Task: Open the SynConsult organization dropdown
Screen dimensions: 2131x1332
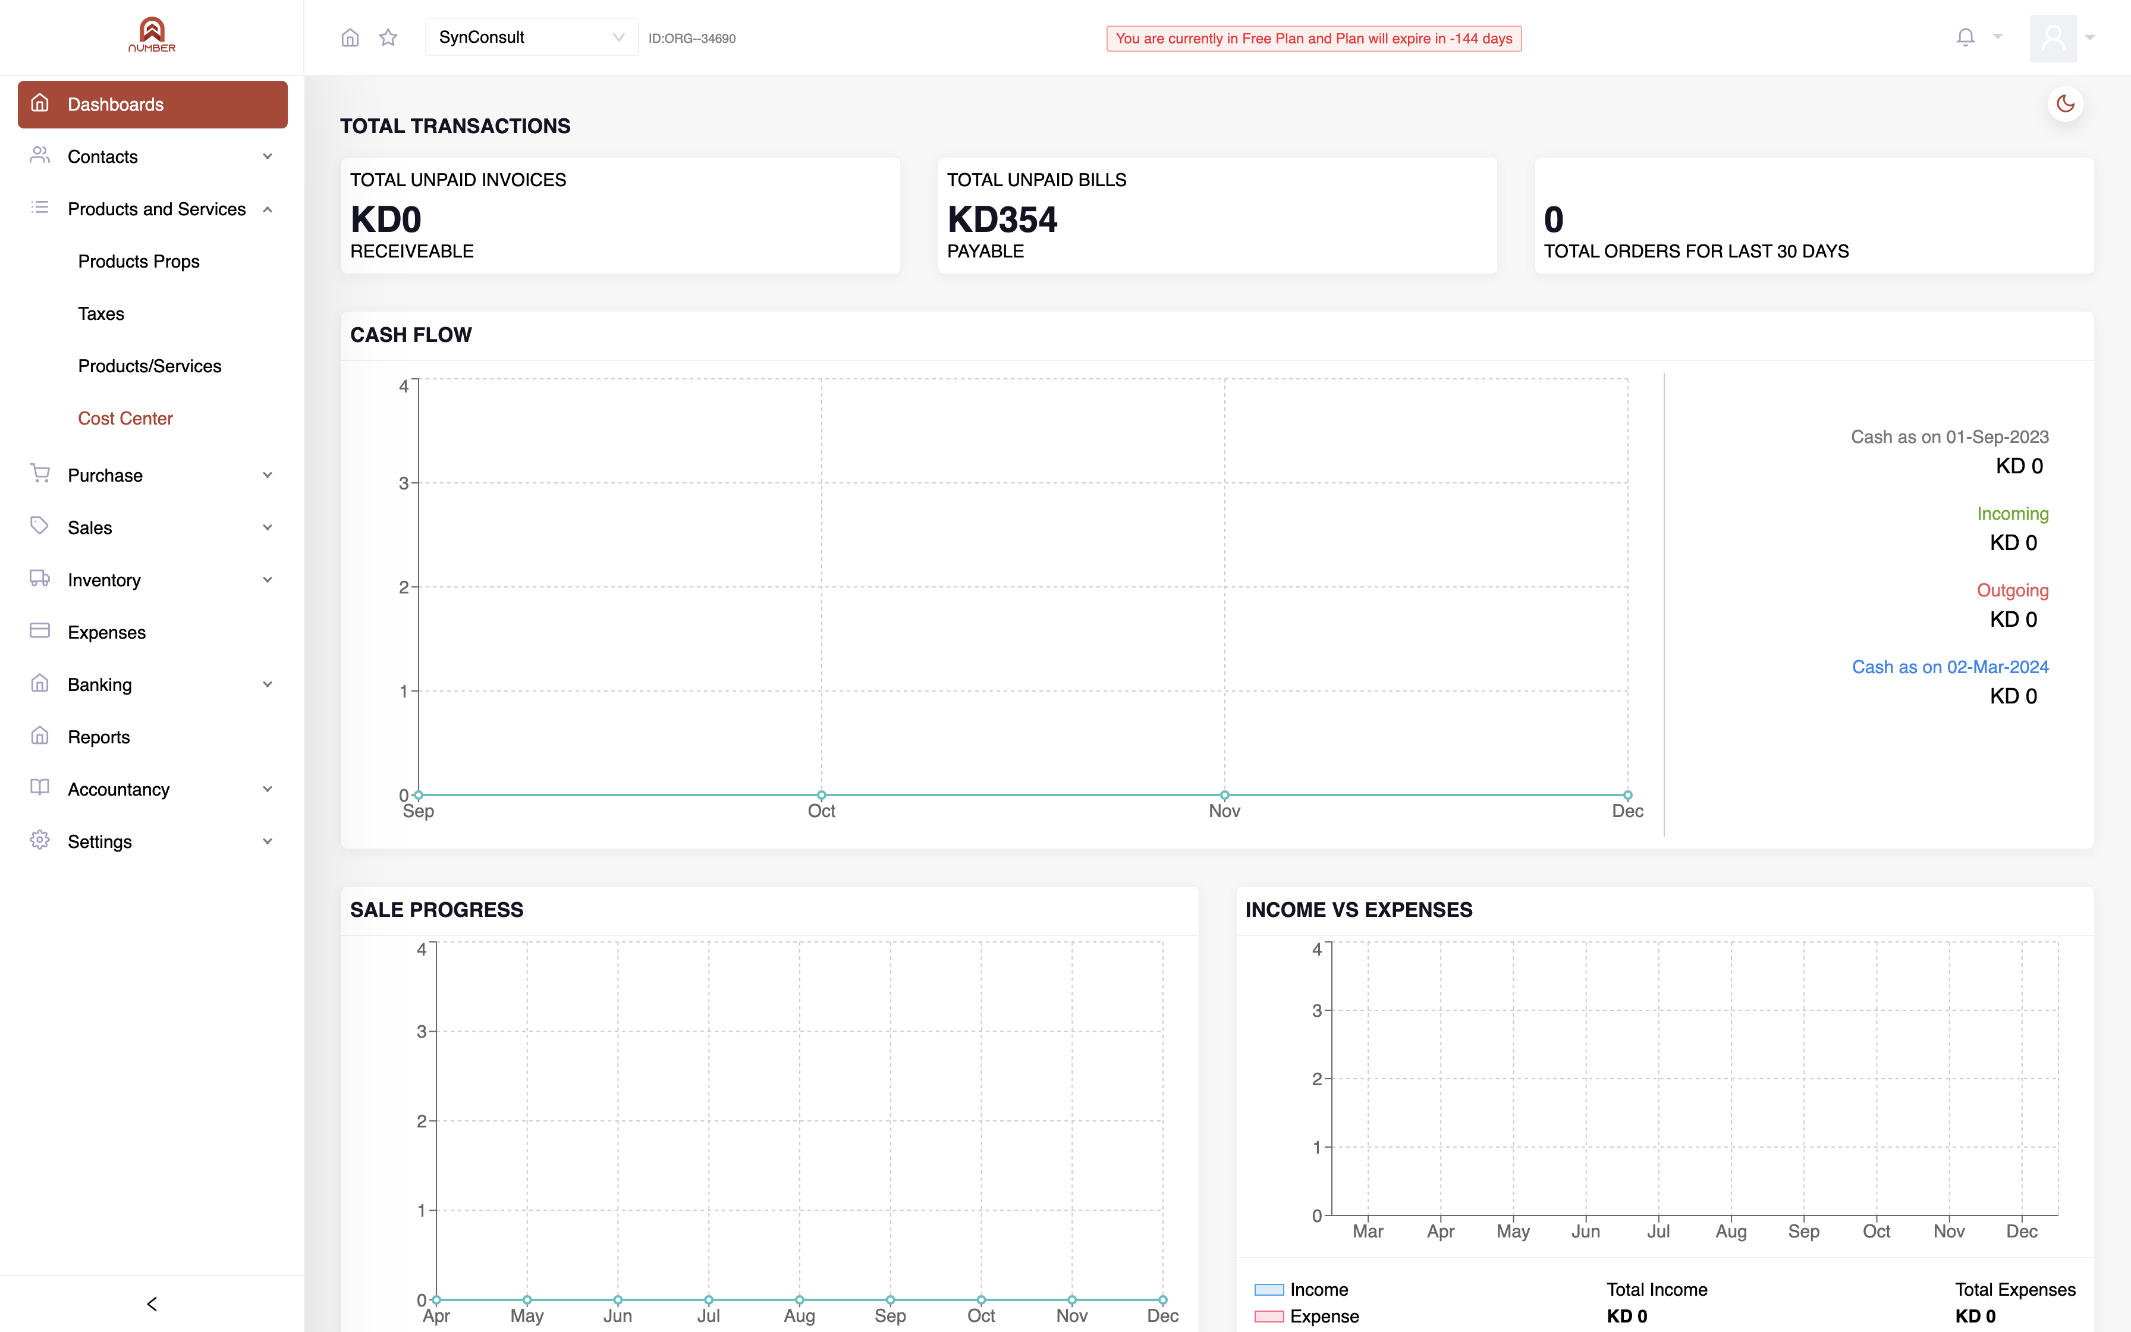Action: [531, 37]
